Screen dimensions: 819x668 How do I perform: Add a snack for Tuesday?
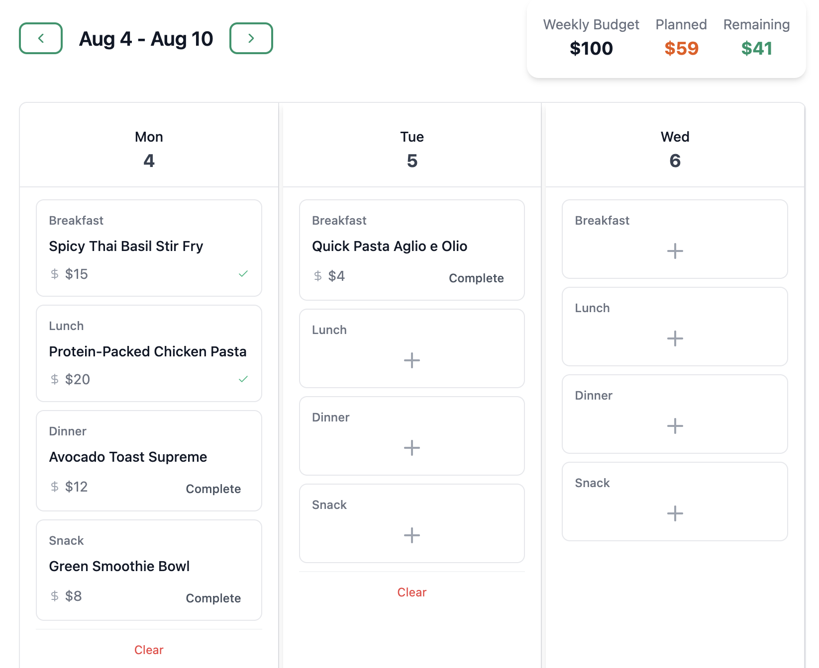coord(411,535)
